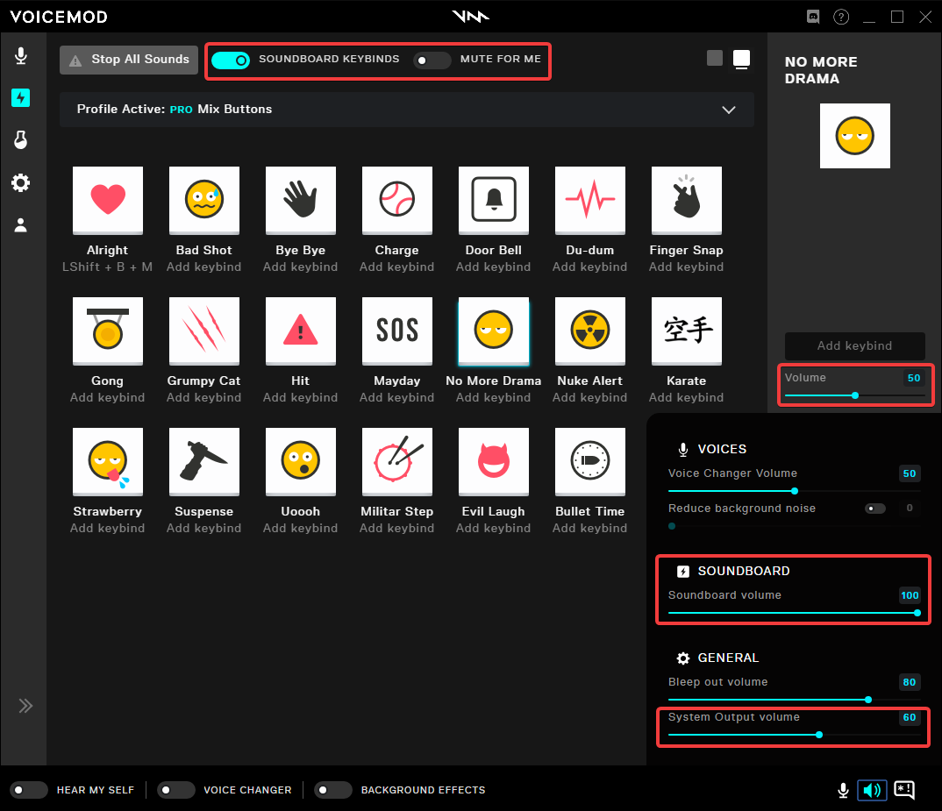The height and width of the screenshot is (811, 942).
Task: Play the Karate sound
Action: tap(687, 331)
